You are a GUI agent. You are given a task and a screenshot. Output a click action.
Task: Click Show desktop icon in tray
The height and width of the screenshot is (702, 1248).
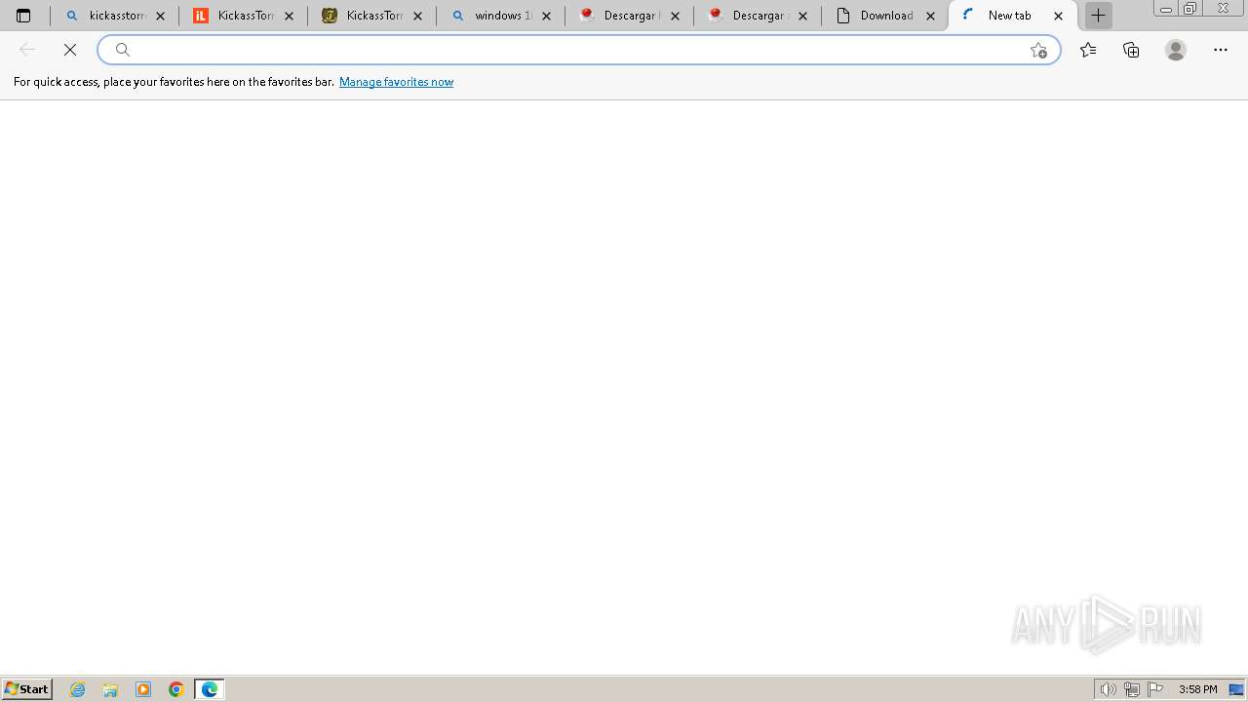[1236, 689]
